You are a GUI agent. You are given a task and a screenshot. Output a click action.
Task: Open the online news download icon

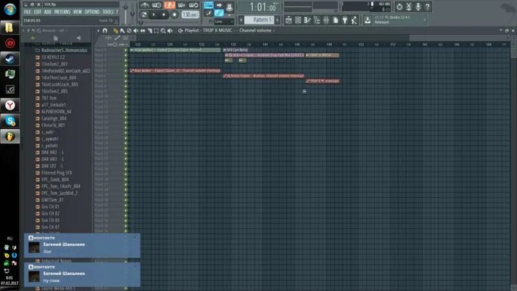[x=367, y=20]
